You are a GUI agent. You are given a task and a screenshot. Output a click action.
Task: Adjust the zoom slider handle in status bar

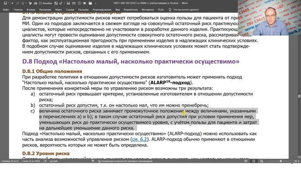point(281,161)
